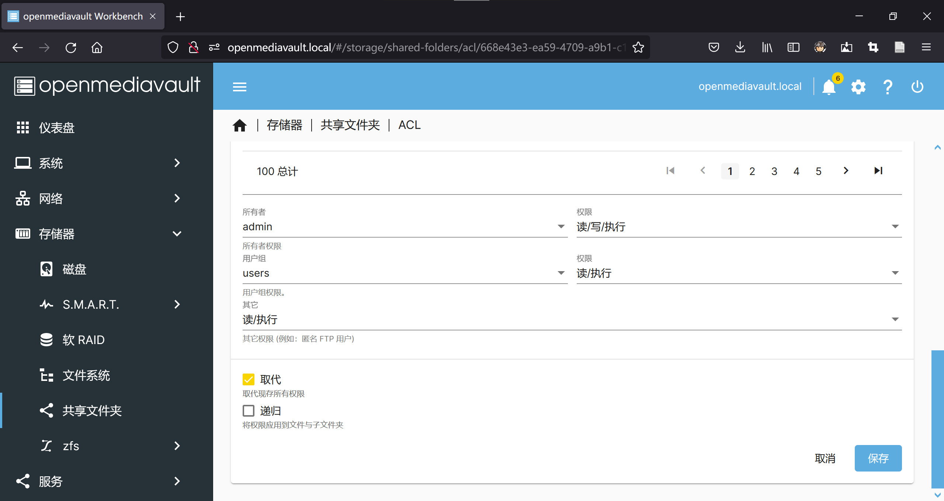Click the notifications bell icon
This screenshot has width=944, height=501.
[x=829, y=87]
